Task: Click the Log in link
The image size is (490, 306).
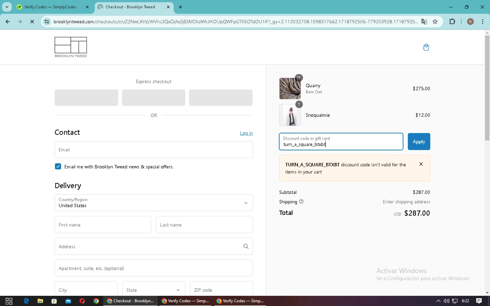Action: (246, 133)
